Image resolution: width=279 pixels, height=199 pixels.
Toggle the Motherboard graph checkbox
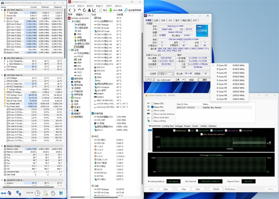coord(174,131)
